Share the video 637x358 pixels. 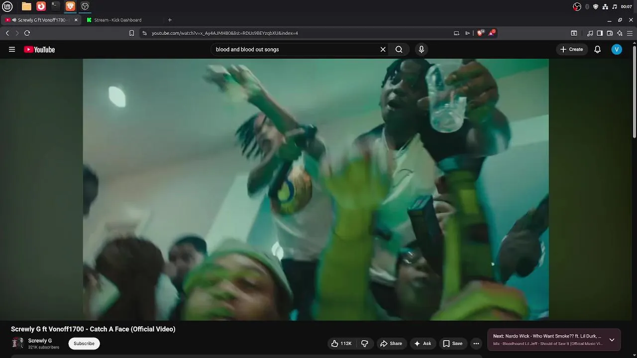click(391, 343)
